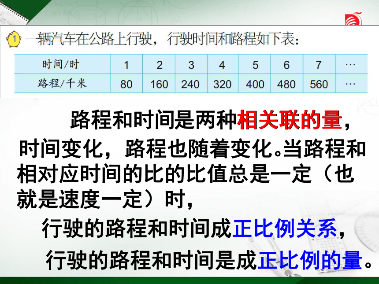Click the text 相对应时间的比的比值总是一定
The image size is (379, 284).
tap(164, 173)
